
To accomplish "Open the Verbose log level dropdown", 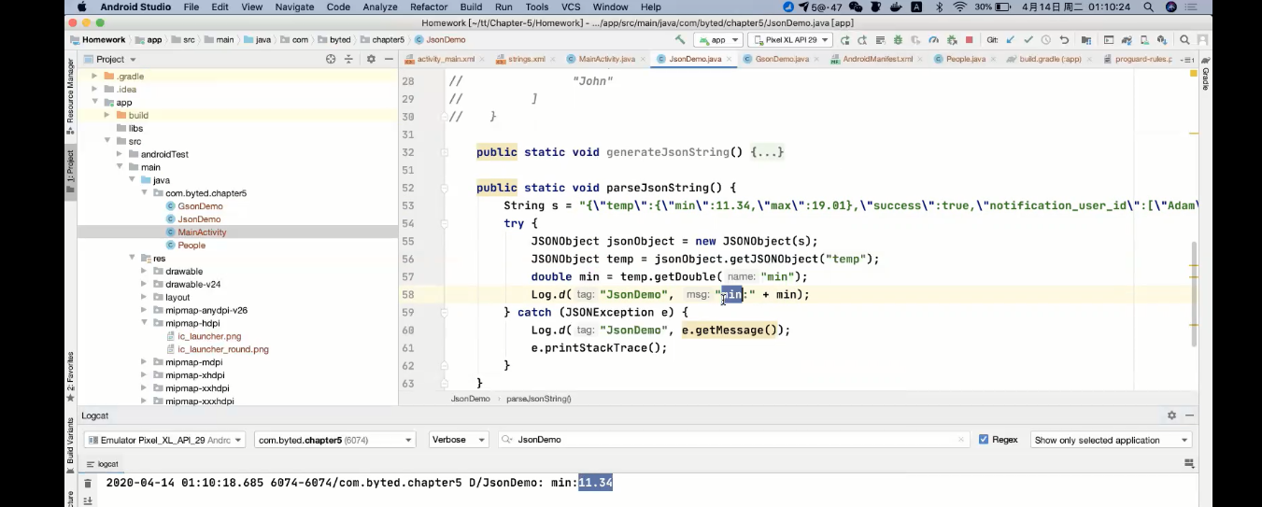I will point(459,440).
